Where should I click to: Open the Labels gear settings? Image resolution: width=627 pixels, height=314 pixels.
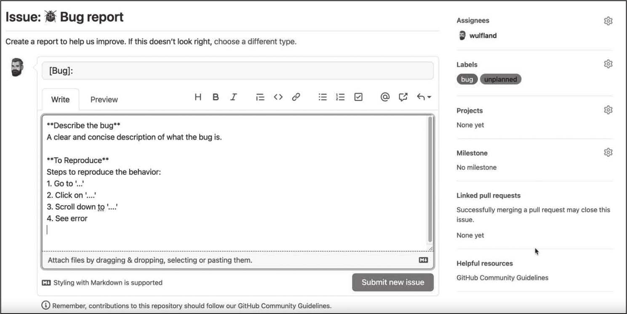pos(608,64)
